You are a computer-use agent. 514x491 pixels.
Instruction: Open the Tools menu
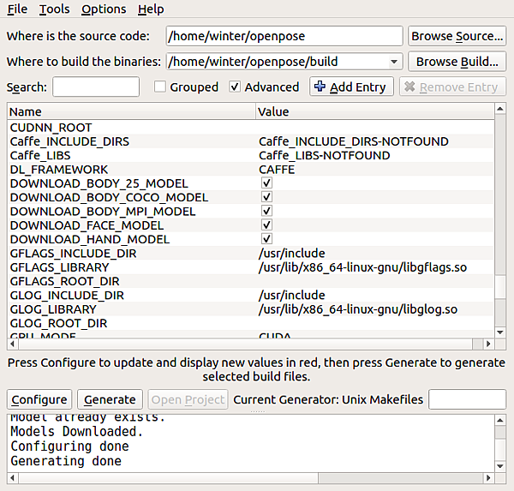(55, 9)
